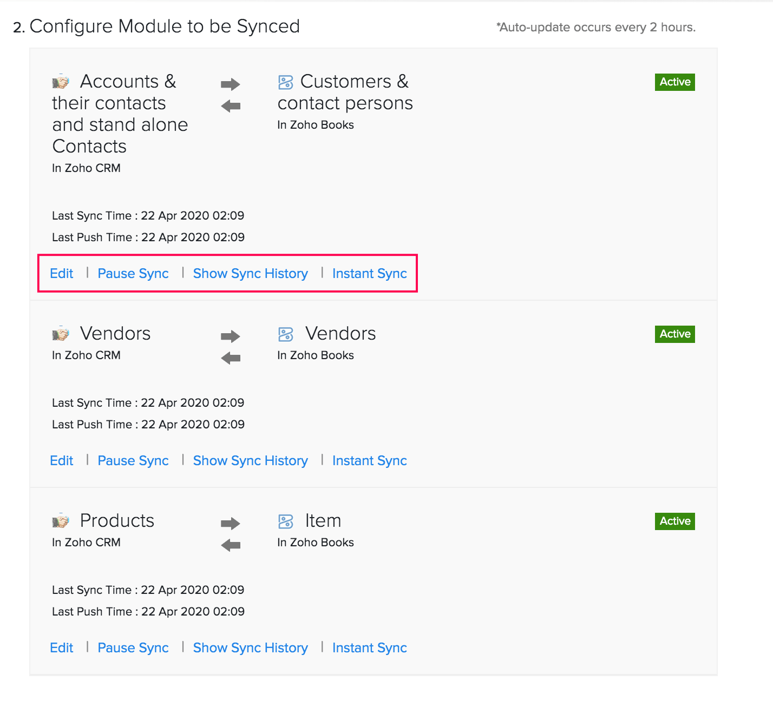Open Show Sync History for Accounts module
This screenshot has height=701, width=773.
[250, 274]
